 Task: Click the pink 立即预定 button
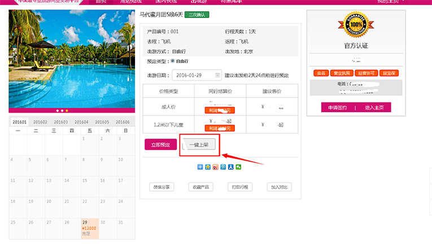(x=160, y=144)
